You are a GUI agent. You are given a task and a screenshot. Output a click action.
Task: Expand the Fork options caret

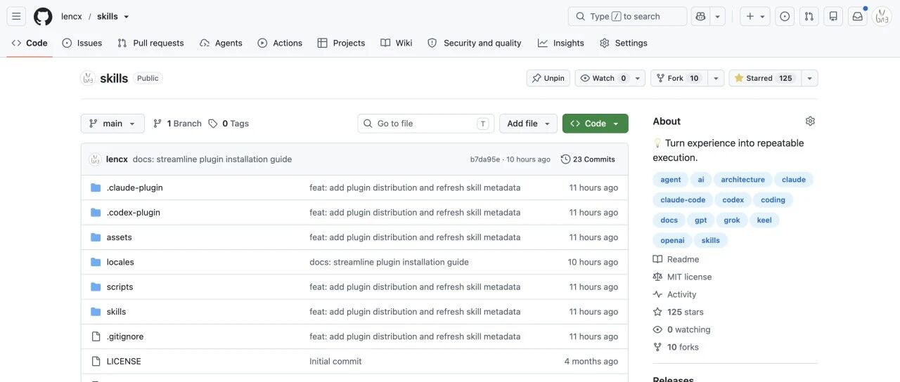click(x=716, y=78)
